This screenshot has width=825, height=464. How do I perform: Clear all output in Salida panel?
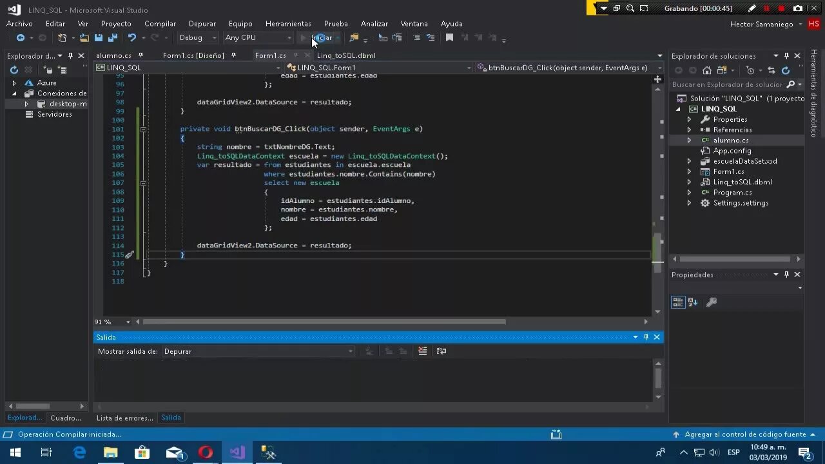pyautogui.click(x=423, y=351)
